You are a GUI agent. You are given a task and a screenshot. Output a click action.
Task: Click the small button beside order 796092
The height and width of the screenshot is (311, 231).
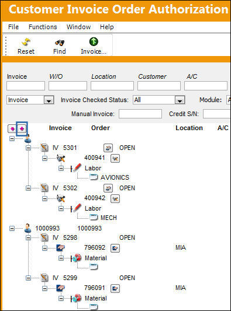pyautogui.click(x=115, y=248)
